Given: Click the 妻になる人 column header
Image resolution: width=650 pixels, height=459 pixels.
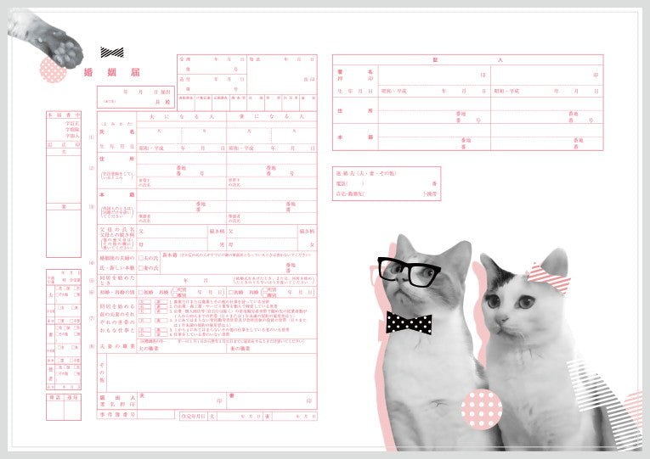Looking at the screenshot, I should pos(272,116).
